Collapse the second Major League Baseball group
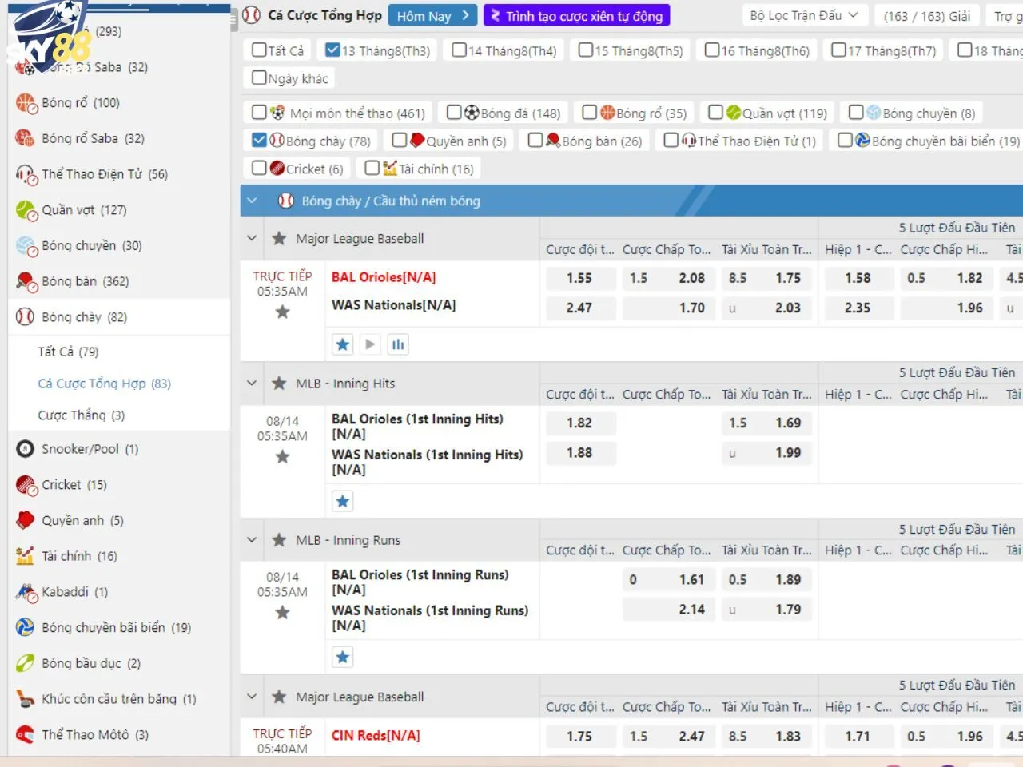Screen dimensions: 1023x767 coord(253,697)
